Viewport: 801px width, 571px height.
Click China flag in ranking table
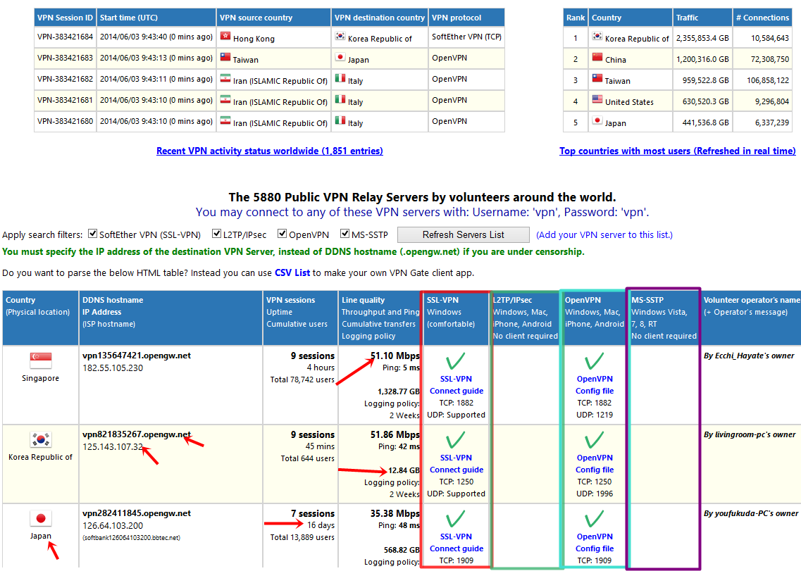point(597,57)
